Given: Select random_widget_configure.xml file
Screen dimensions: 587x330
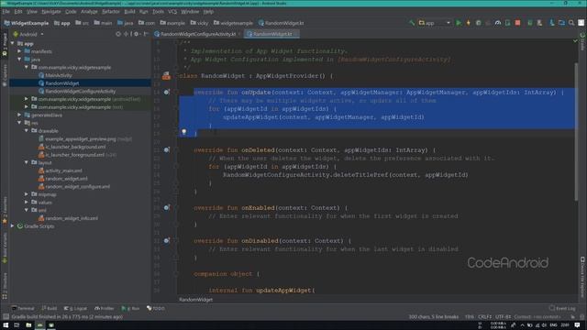Looking at the screenshot, I should pyautogui.click(x=77, y=186).
